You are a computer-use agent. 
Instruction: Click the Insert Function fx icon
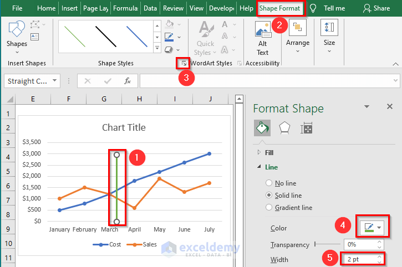tap(127, 81)
